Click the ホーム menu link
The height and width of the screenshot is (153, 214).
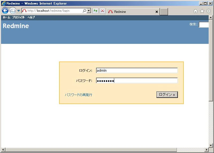[6, 17]
